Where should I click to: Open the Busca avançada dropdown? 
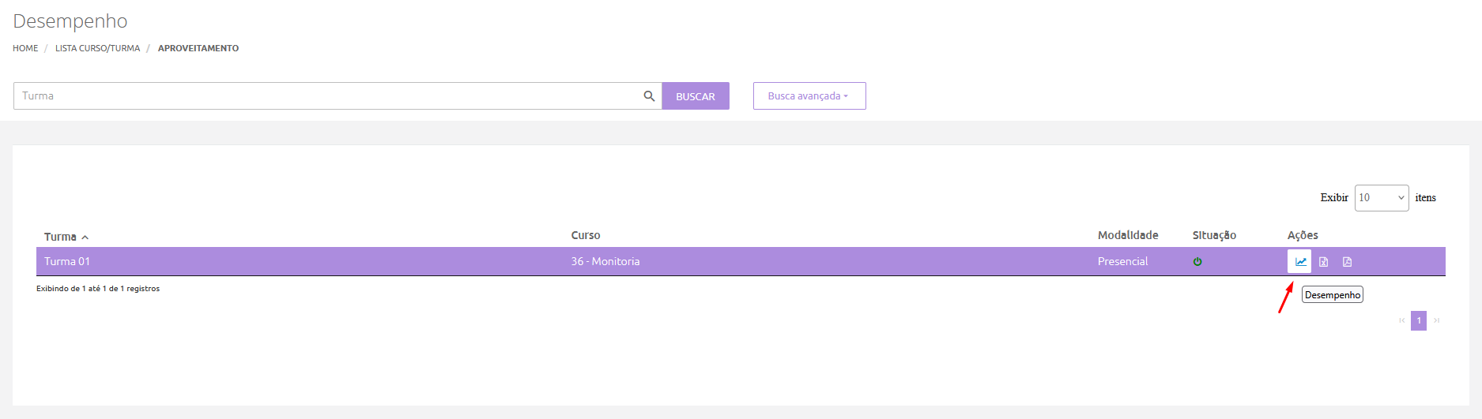tap(809, 96)
